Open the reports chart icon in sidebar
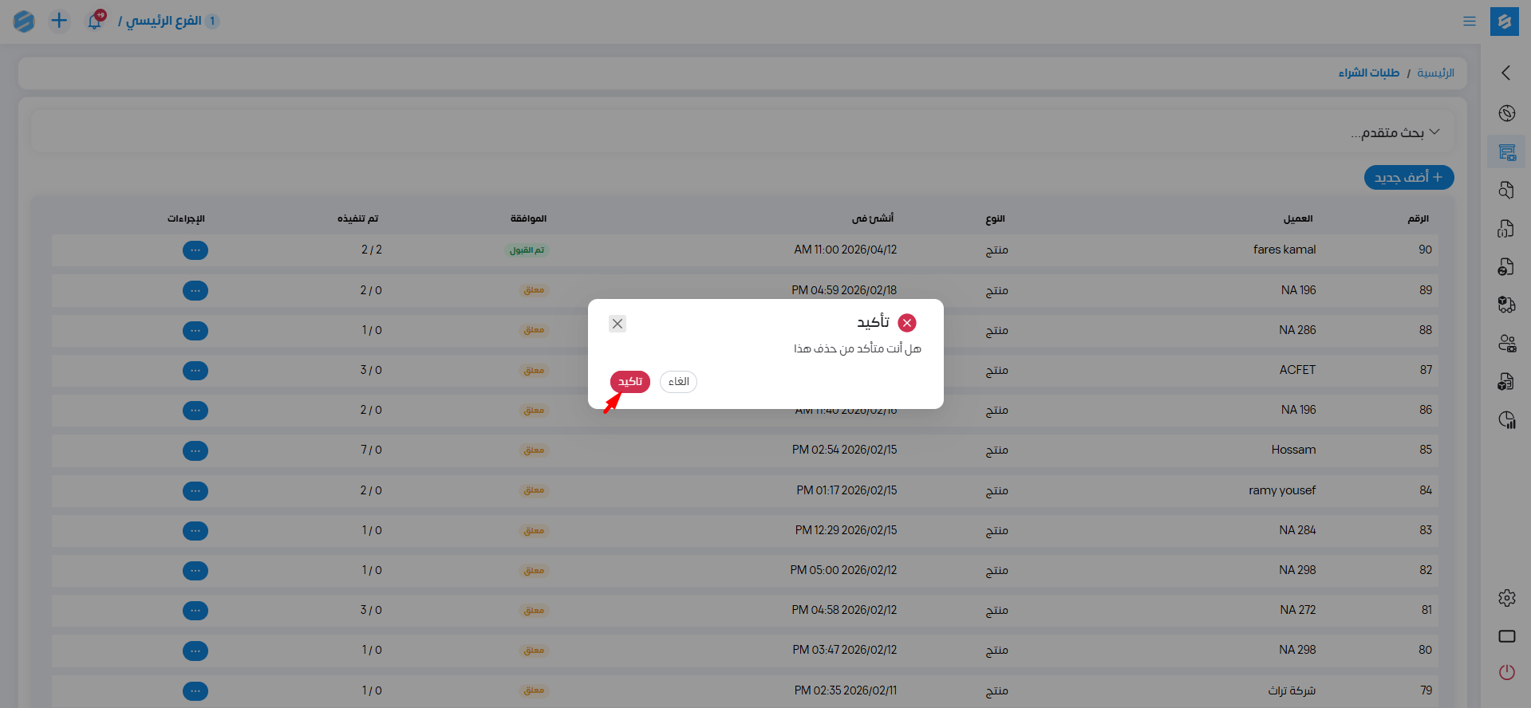The image size is (1531, 708). coord(1506,420)
